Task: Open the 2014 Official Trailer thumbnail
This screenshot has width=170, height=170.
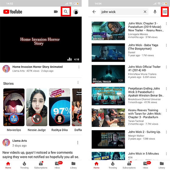Action: coord(108,74)
